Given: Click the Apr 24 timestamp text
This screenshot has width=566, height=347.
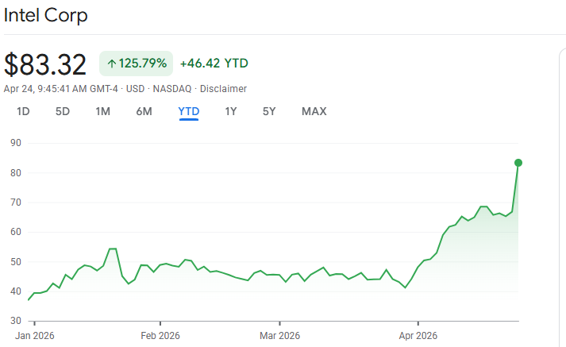Looking at the screenshot, I should (x=60, y=89).
